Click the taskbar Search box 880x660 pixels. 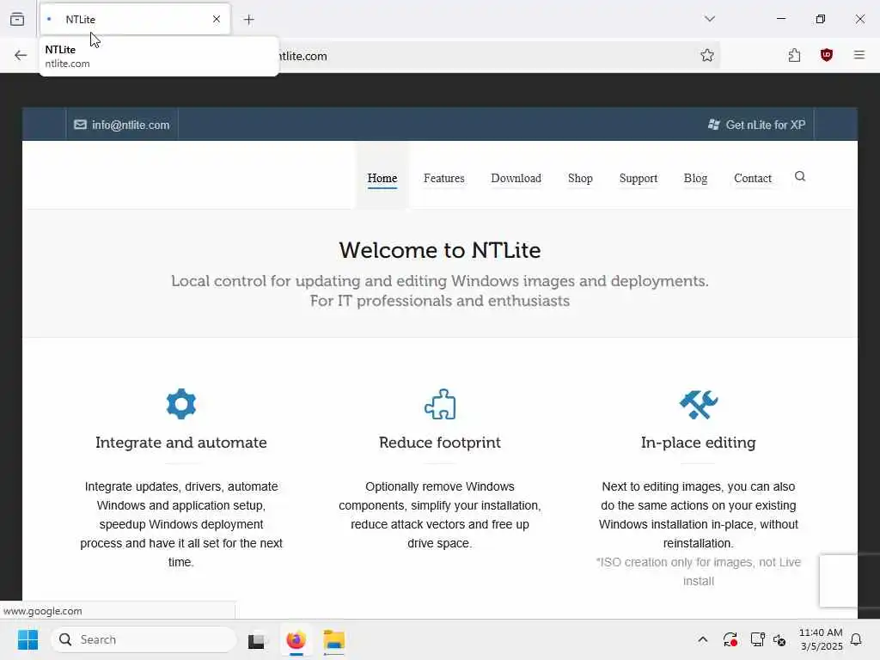pos(144,639)
